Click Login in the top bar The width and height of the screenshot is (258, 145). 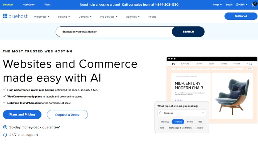pyautogui.click(x=229, y=5)
